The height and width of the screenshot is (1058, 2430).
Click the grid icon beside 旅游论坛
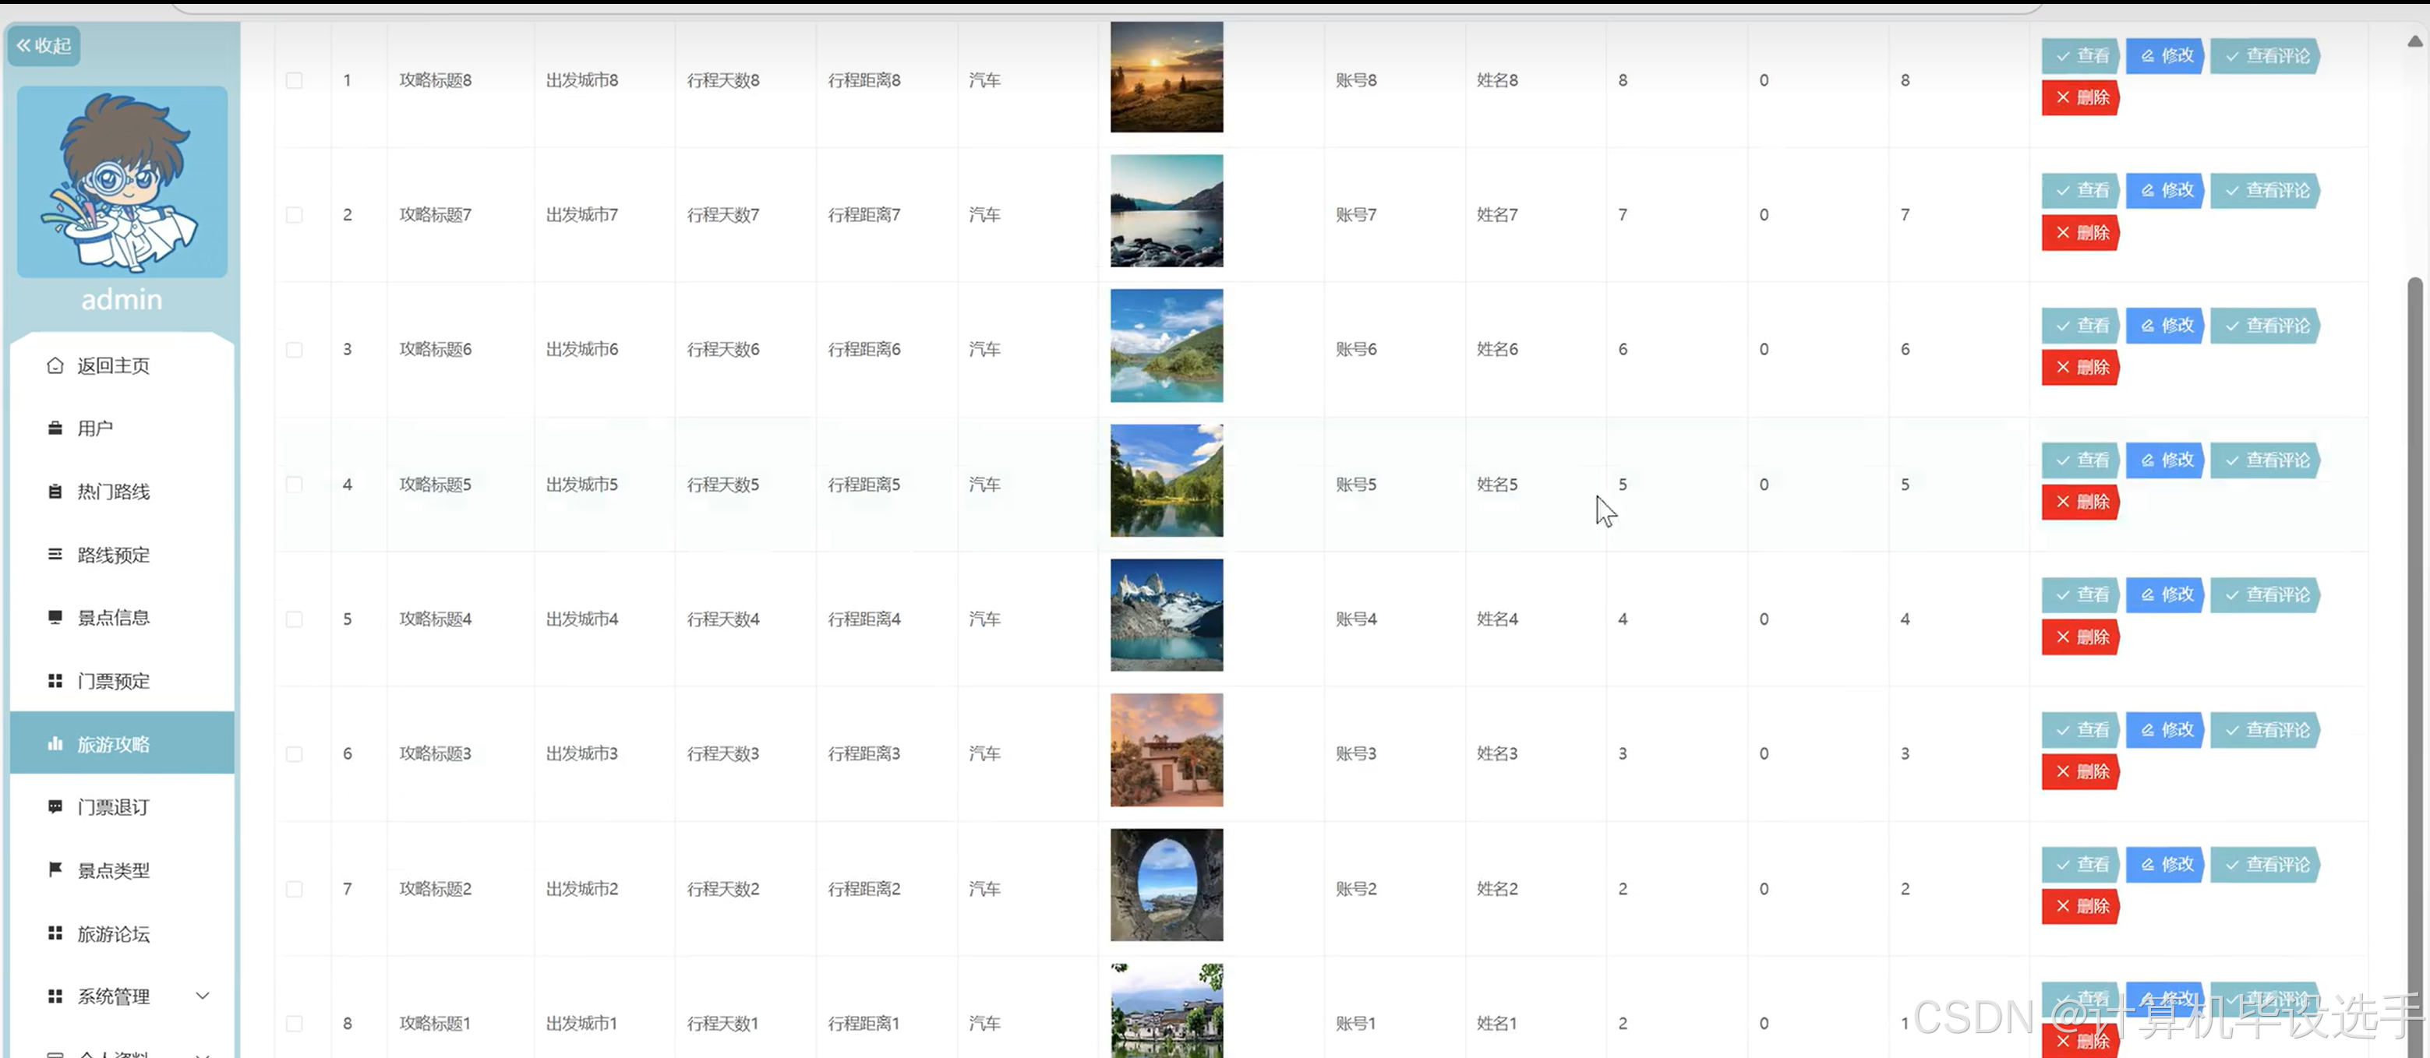[55, 933]
